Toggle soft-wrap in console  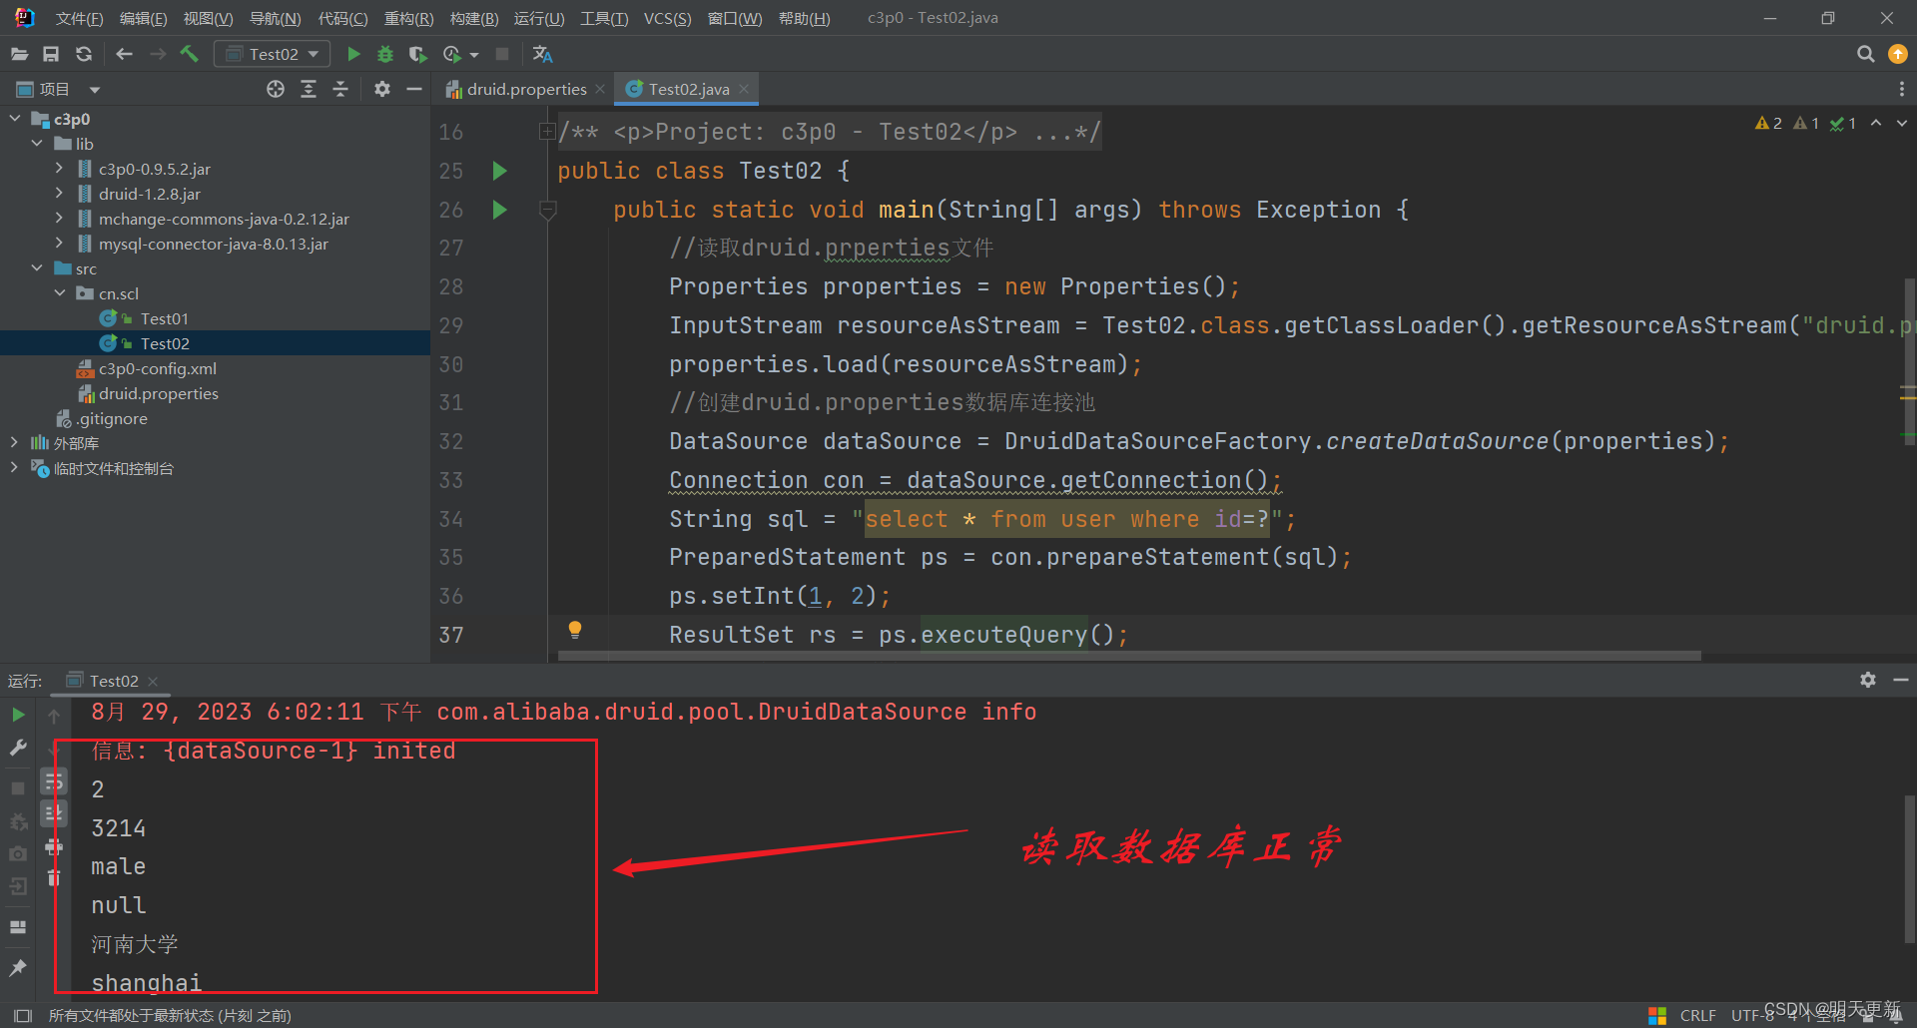54,780
